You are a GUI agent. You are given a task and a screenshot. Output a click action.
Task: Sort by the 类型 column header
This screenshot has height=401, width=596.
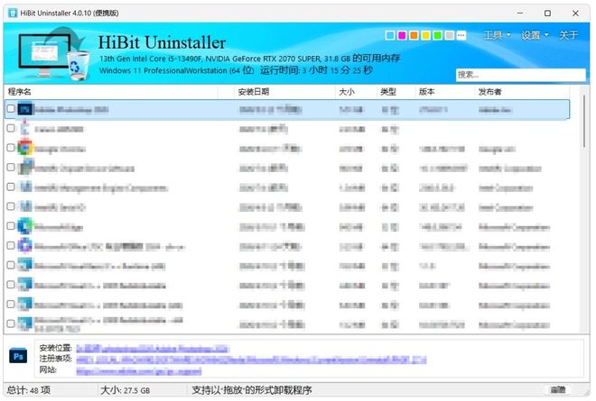coord(396,91)
